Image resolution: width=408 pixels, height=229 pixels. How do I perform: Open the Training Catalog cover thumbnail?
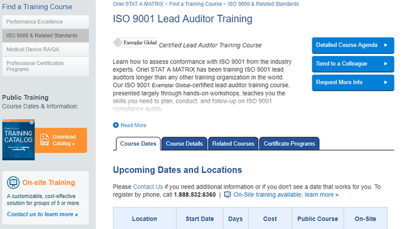[x=19, y=140]
